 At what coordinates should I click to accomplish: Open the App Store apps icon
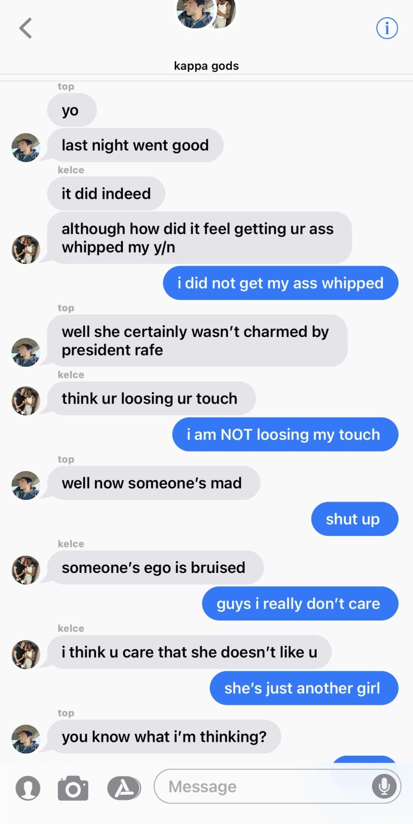[x=124, y=788]
